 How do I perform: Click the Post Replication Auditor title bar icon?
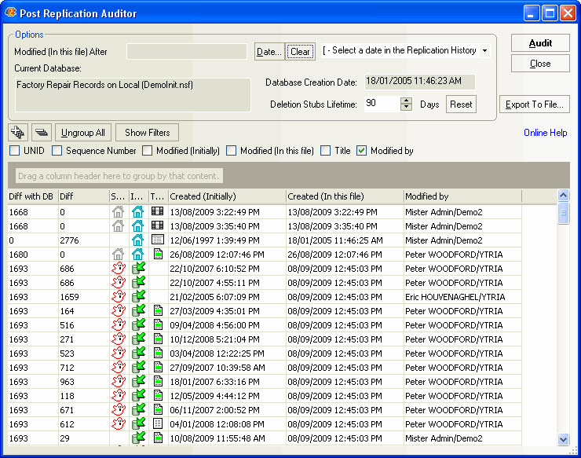pos(12,13)
